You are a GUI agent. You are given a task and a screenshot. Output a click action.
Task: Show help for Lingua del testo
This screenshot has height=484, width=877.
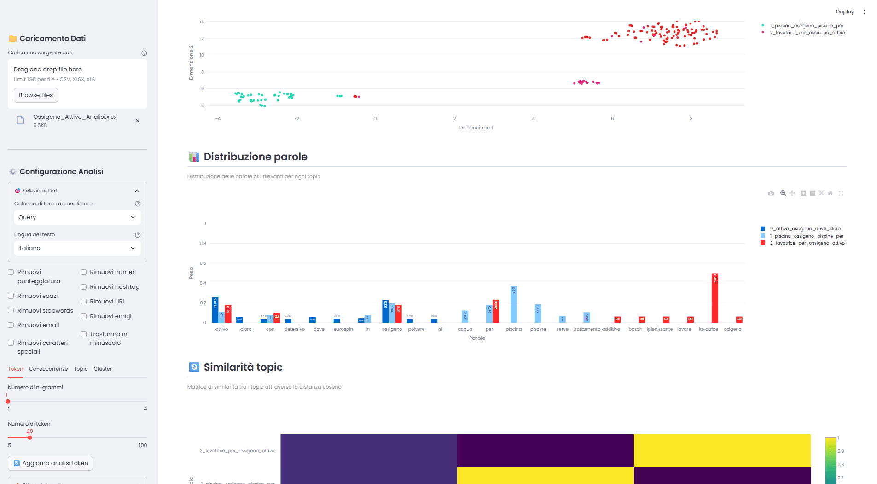point(138,235)
